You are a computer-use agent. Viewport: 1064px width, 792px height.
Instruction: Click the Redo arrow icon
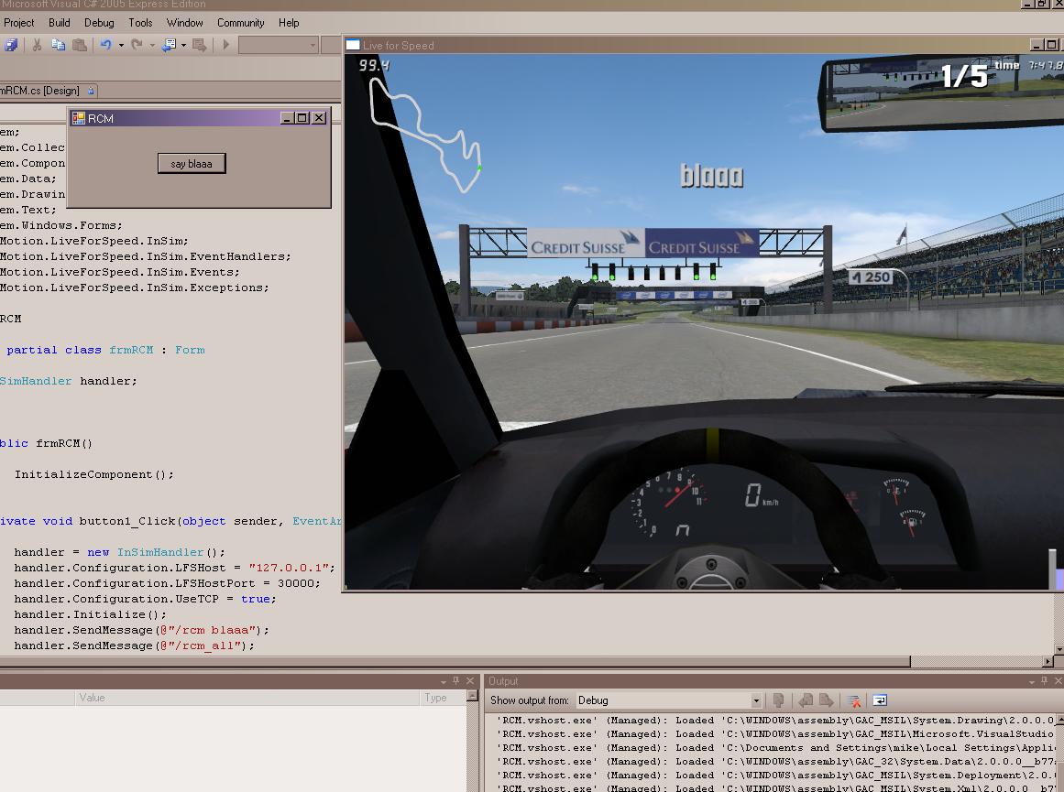point(137,46)
